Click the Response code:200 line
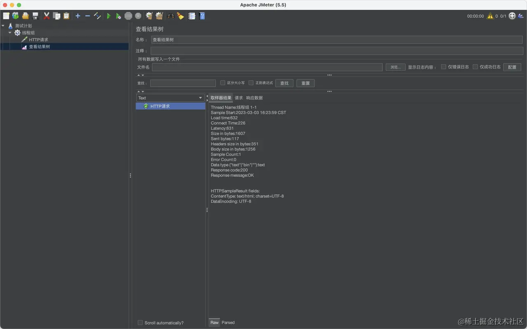Image resolution: width=527 pixels, height=329 pixels. point(229,170)
